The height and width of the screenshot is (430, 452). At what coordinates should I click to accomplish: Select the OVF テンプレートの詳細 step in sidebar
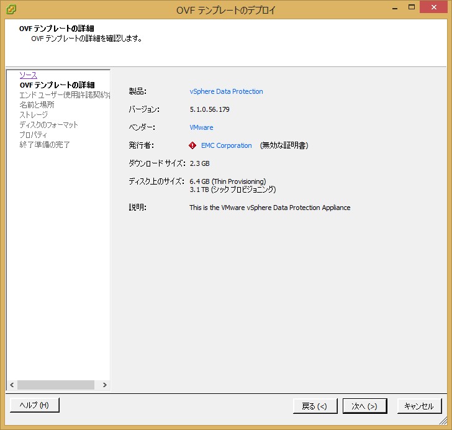tap(57, 85)
